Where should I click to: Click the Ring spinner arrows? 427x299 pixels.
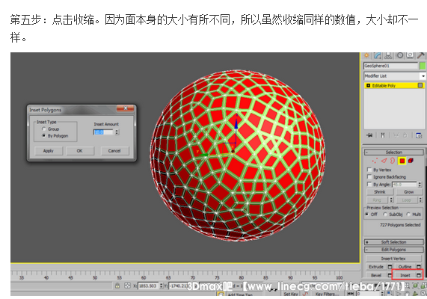coord(391,200)
